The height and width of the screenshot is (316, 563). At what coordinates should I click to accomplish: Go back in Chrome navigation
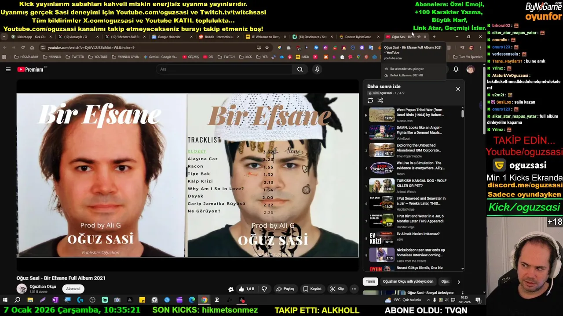click(x=5, y=47)
